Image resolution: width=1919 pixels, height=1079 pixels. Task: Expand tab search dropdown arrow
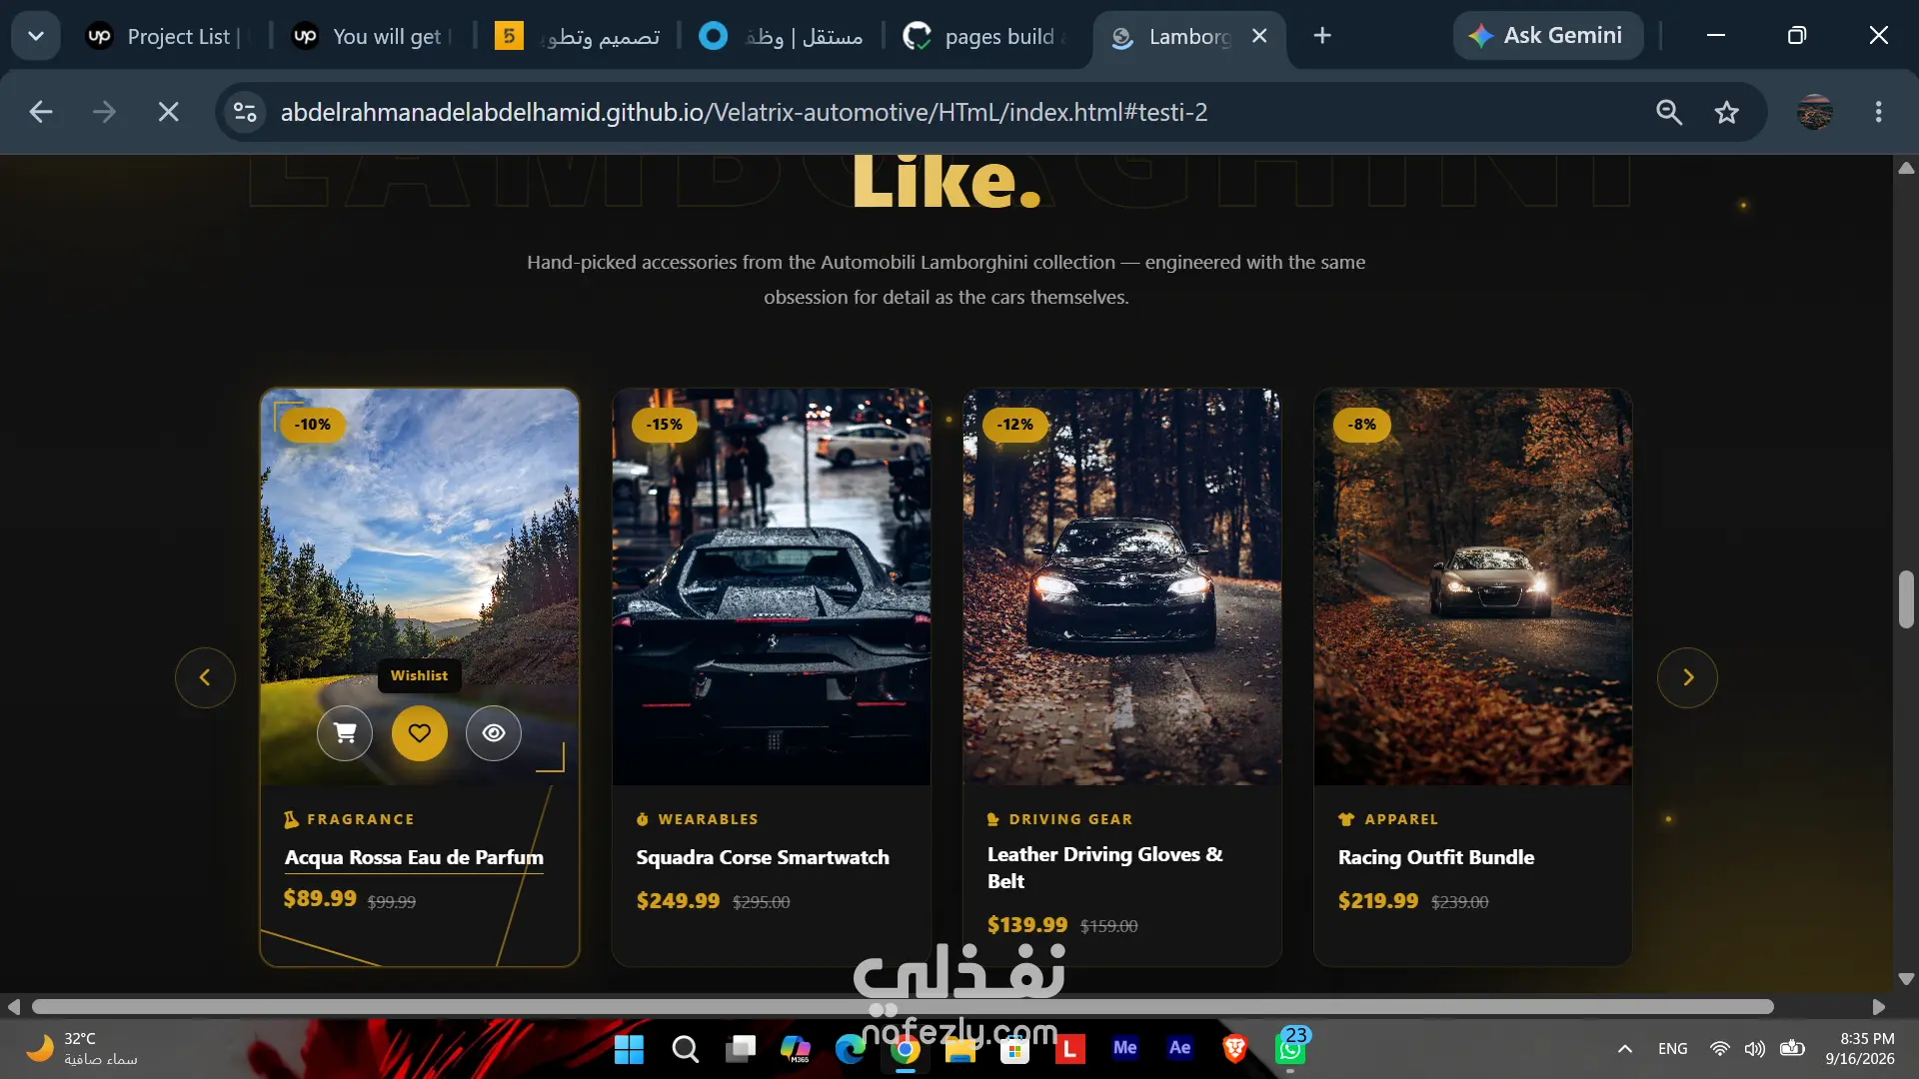coord(36,36)
